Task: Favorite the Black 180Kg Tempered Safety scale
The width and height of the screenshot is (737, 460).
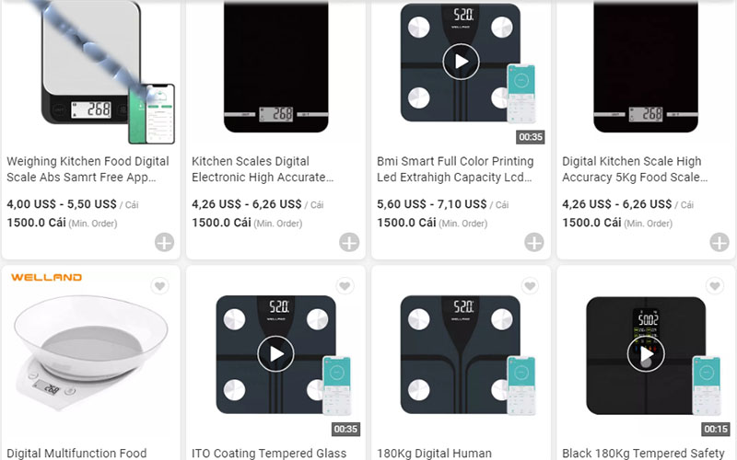Action: click(715, 287)
